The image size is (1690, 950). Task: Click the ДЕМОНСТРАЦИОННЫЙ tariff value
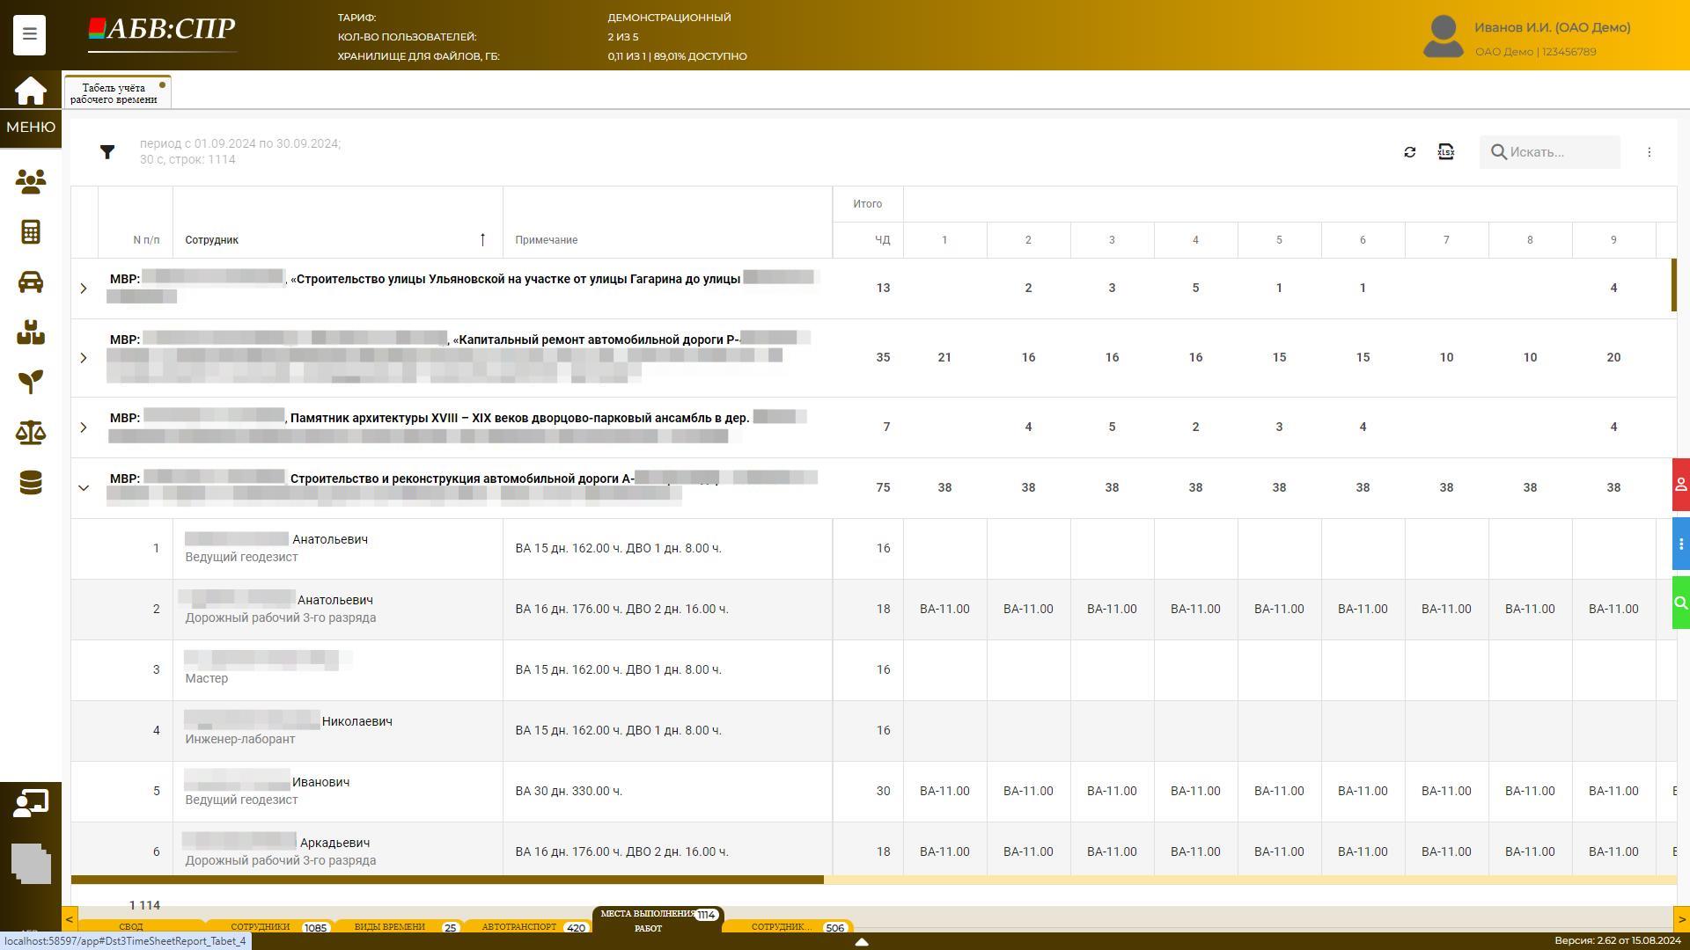point(669,18)
